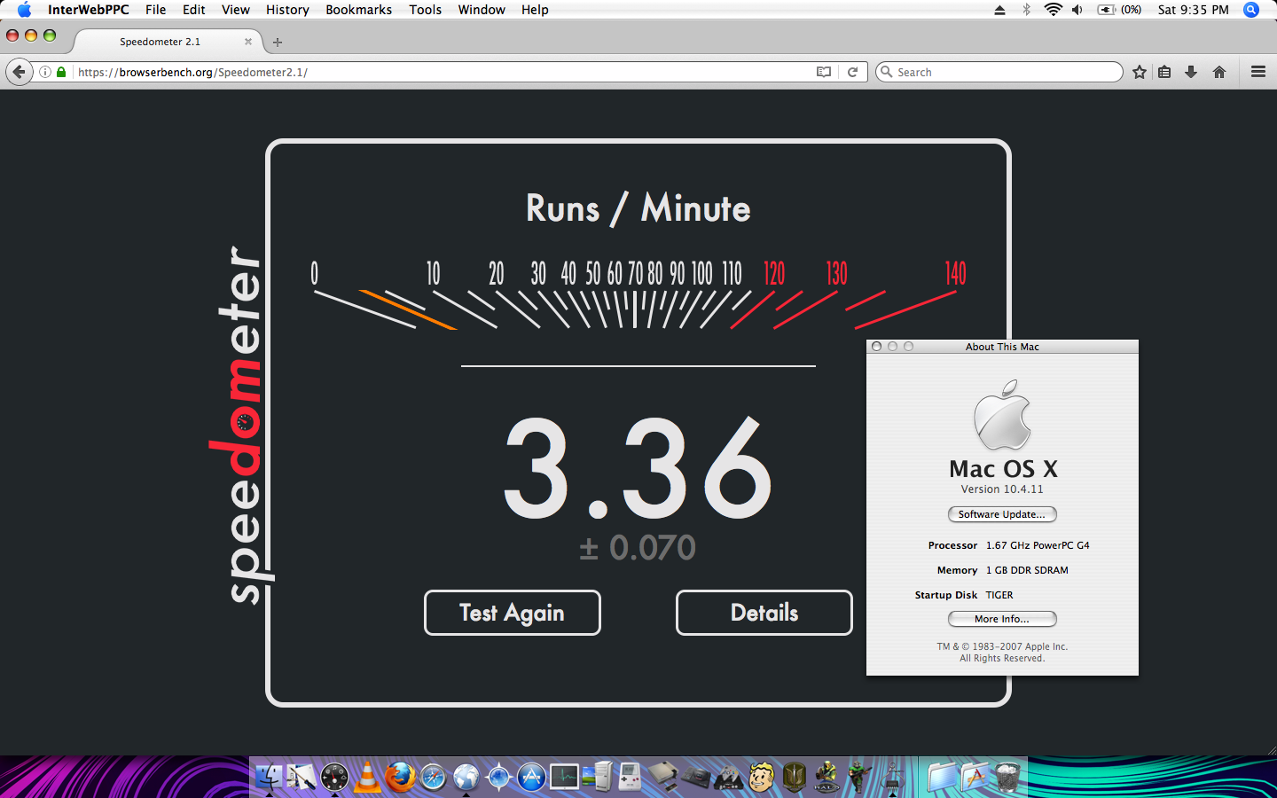The width and height of the screenshot is (1277, 798).
Task: Click the battery status indicator
Action: point(1119,10)
